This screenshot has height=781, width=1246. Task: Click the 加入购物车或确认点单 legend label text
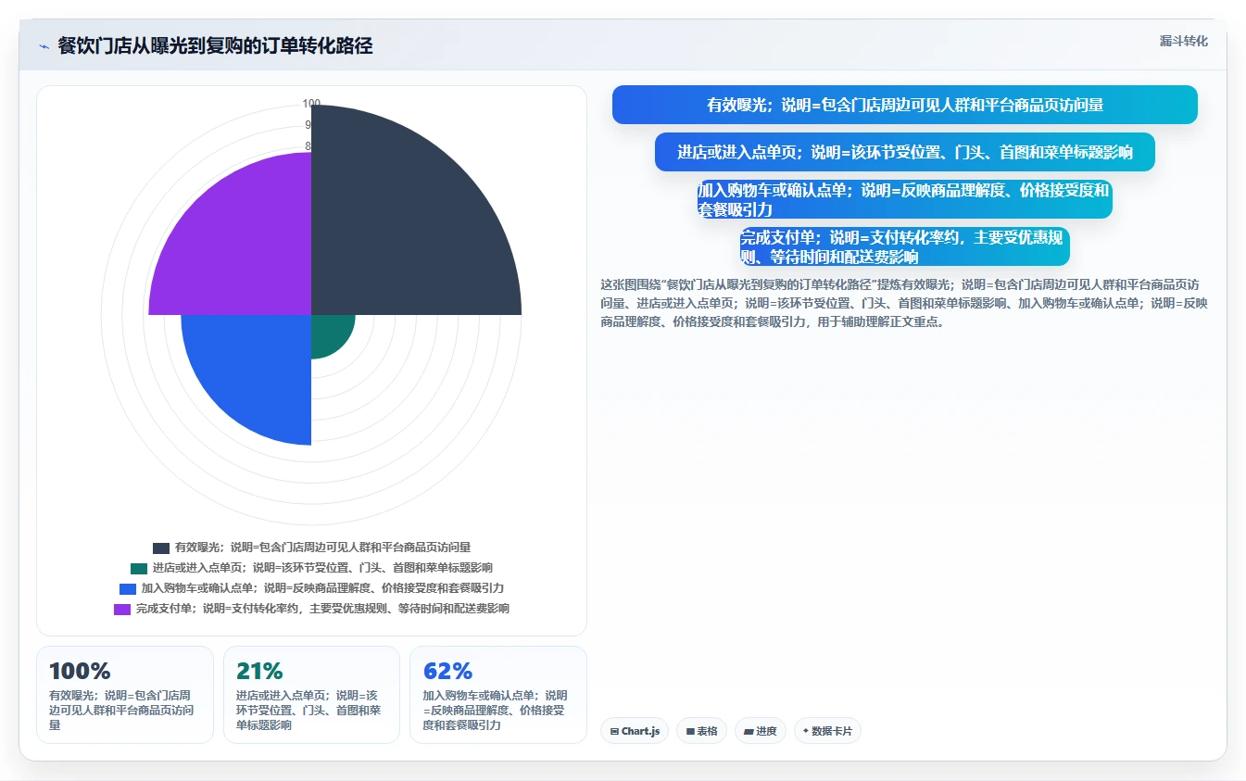322,588
